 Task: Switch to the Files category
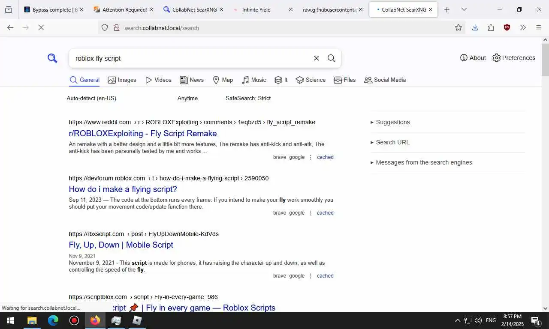pyautogui.click(x=345, y=80)
